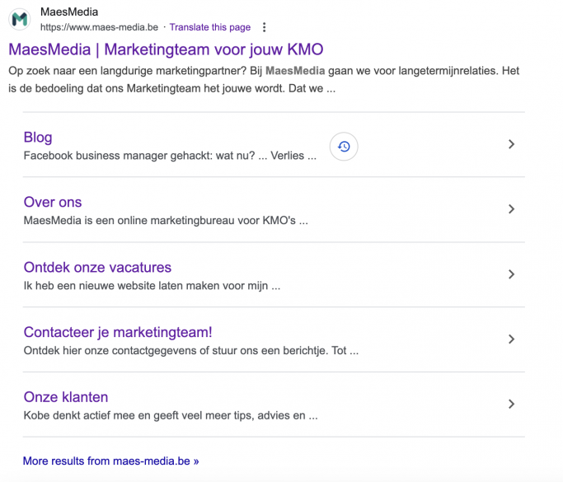Click the Blog snippet about Facebook hack
The image size is (563, 482).
[x=169, y=156]
